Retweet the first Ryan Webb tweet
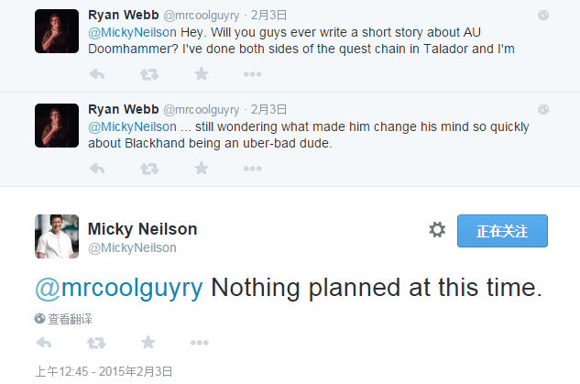This screenshot has height=384, width=580. pos(148,74)
